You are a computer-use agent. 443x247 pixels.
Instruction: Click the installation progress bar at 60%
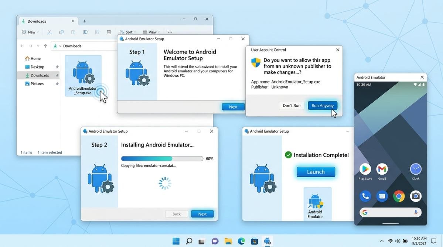[x=162, y=159]
